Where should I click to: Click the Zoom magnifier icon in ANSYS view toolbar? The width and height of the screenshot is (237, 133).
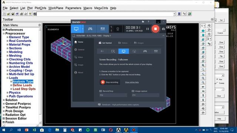point(203,69)
